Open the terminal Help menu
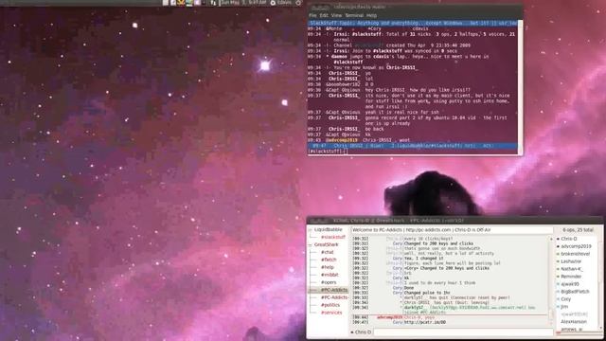This screenshot has width=606, height=341. (x=371, y=15)
